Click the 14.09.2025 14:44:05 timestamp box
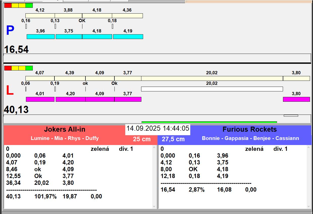This screenshot has width=313, height=214. pyautogui.click(x=158, y=128)
